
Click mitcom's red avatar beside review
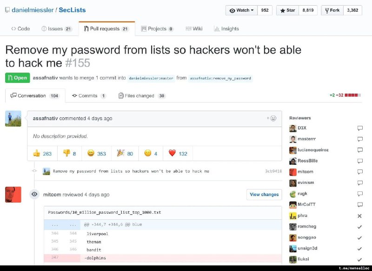click(13, 195)
